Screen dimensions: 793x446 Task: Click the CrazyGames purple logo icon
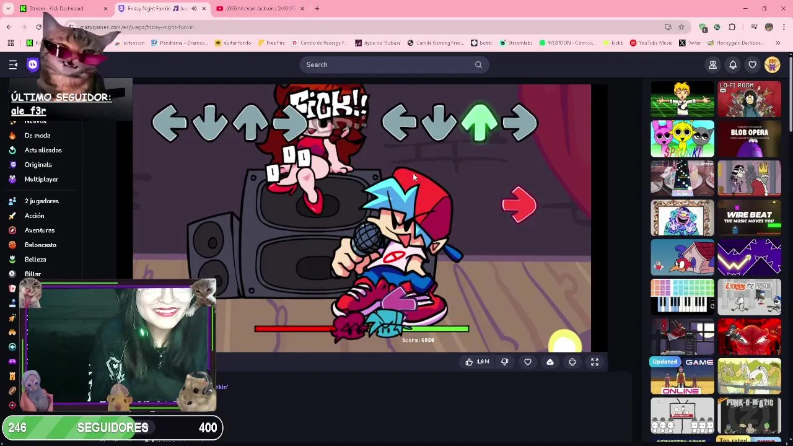click(x=33, y=64)
